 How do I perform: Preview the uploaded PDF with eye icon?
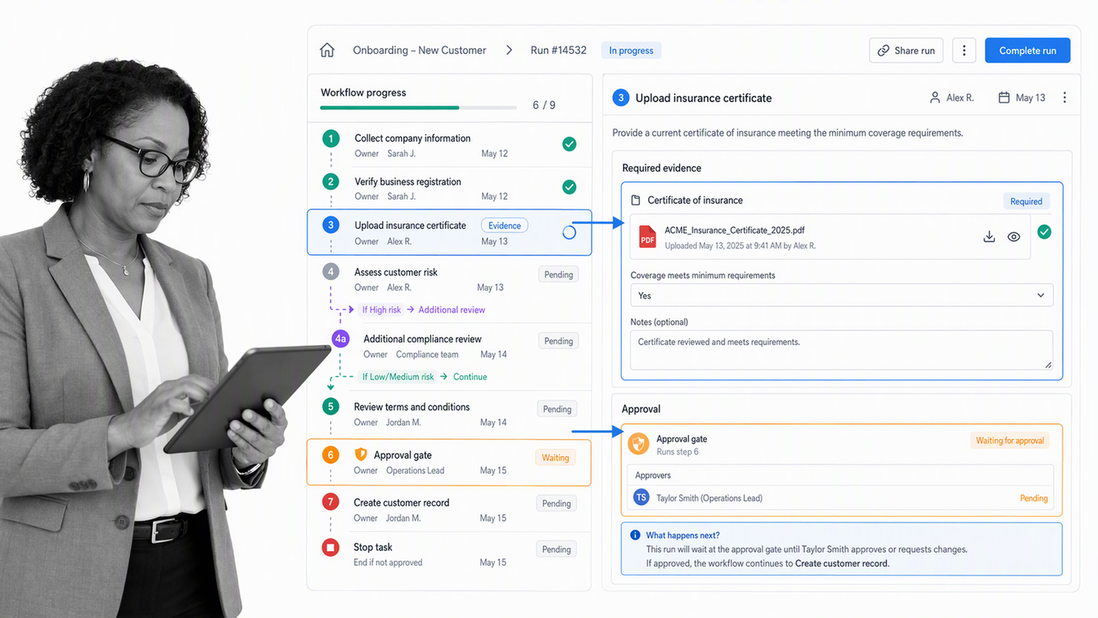[1014, 237]
